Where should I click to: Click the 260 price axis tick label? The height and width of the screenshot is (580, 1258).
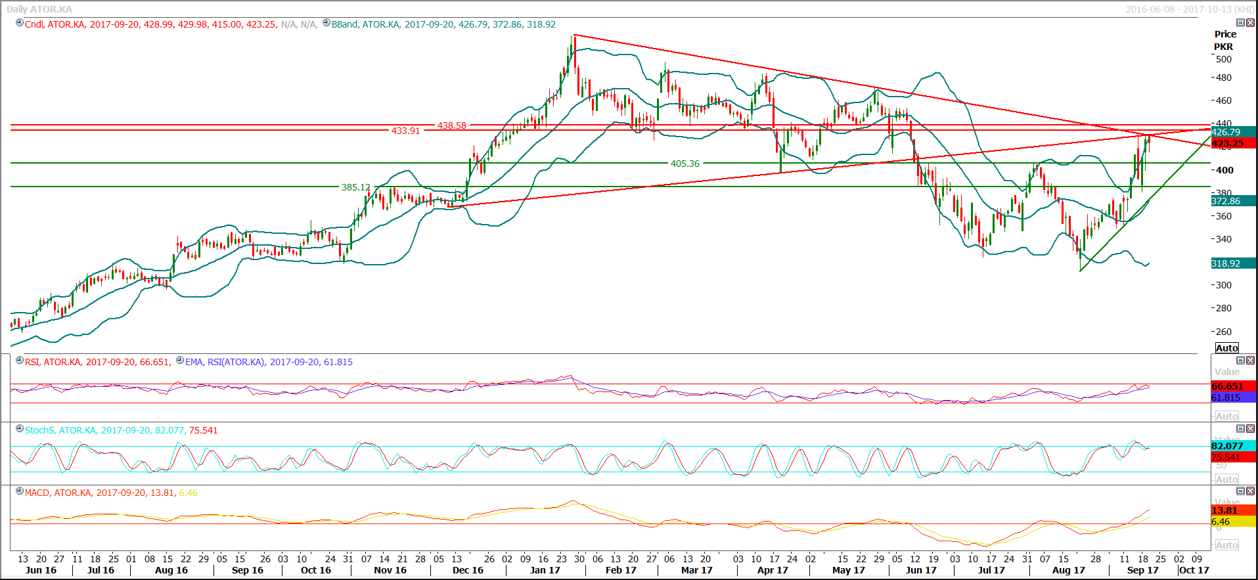click(x=1224, y=332)
